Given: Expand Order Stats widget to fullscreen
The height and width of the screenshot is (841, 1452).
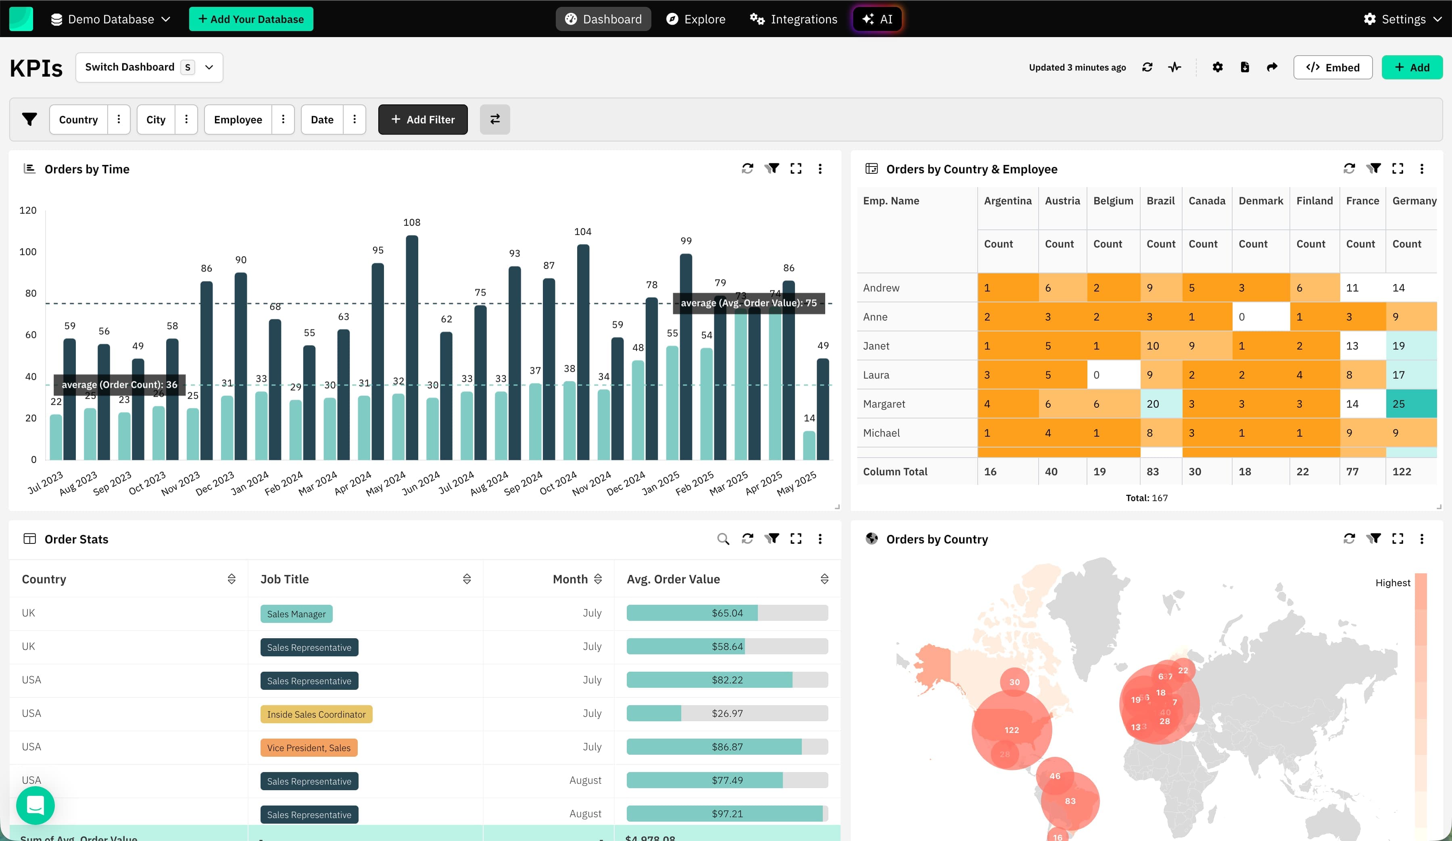Looking at the screenshot, I should point(796,539).
